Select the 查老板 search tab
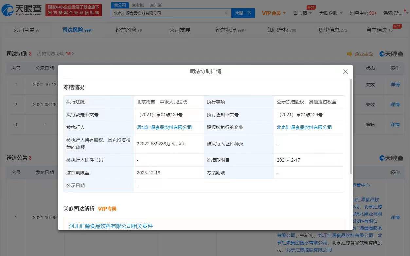The width and height of the screenshot is (410, 256). point(138,5)
